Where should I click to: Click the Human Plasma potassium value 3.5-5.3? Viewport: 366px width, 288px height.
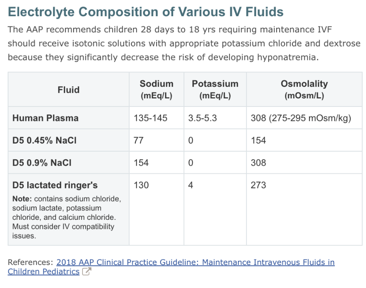pyautogui.click(x=203, y=118)
